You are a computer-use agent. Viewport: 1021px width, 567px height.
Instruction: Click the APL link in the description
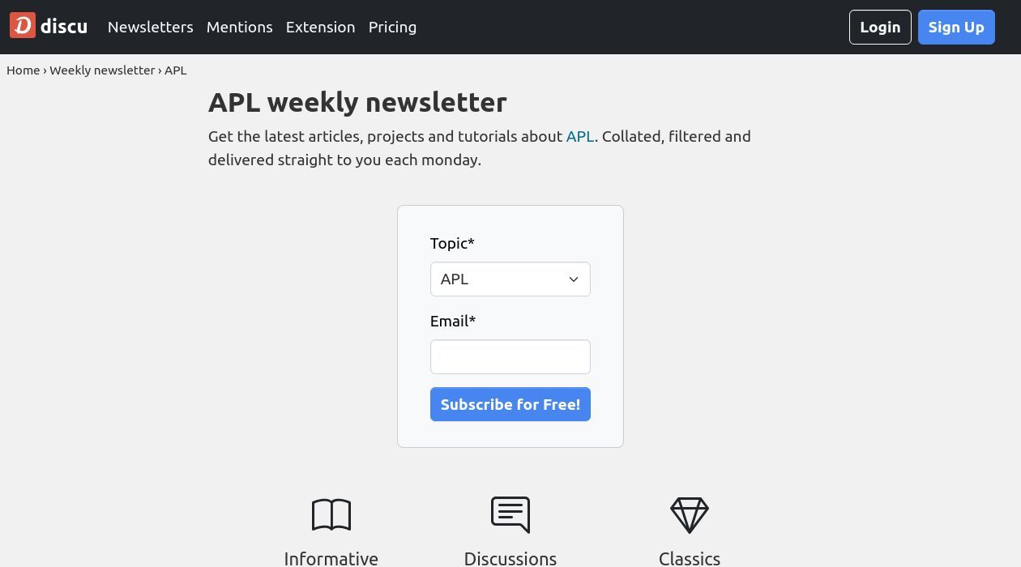(x=580, y=136)
